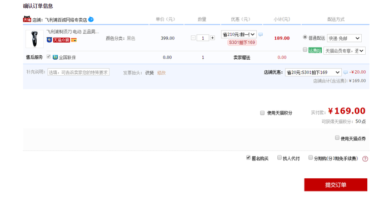Click the credit card icon beside the installment badge
Viewport: 389px width, 202px height.
click(x=74, y=40)
